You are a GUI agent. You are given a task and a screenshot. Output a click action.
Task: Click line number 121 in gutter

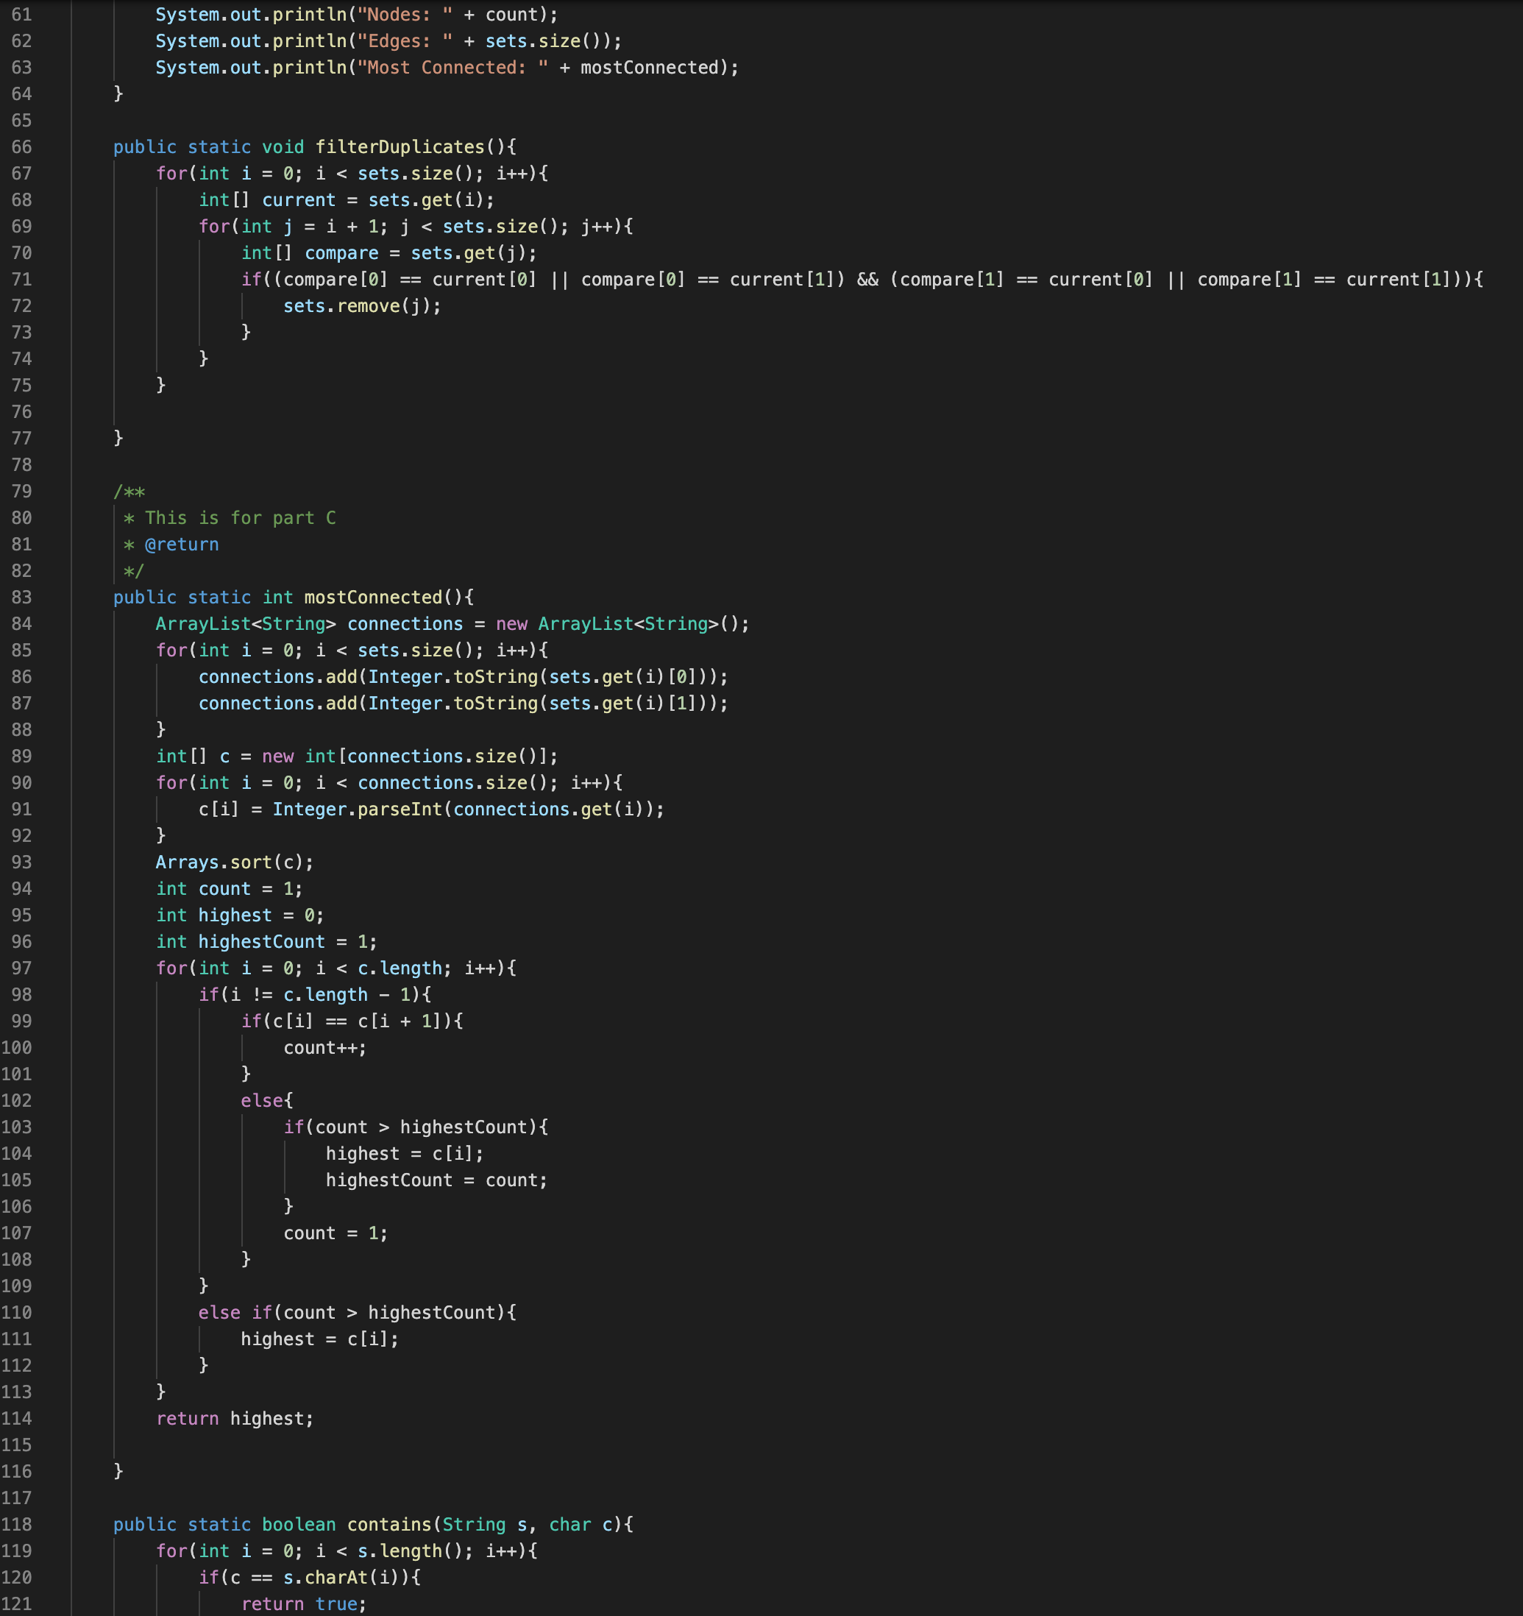point(16,1603)
